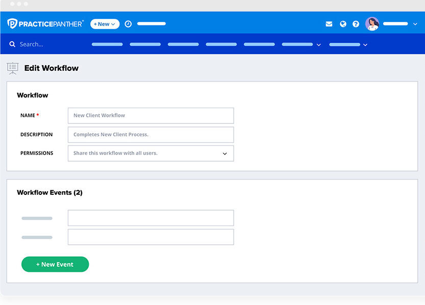Open the user profile avatar
Viewport: 425px width, 305px height.
(x=372, y=23)
